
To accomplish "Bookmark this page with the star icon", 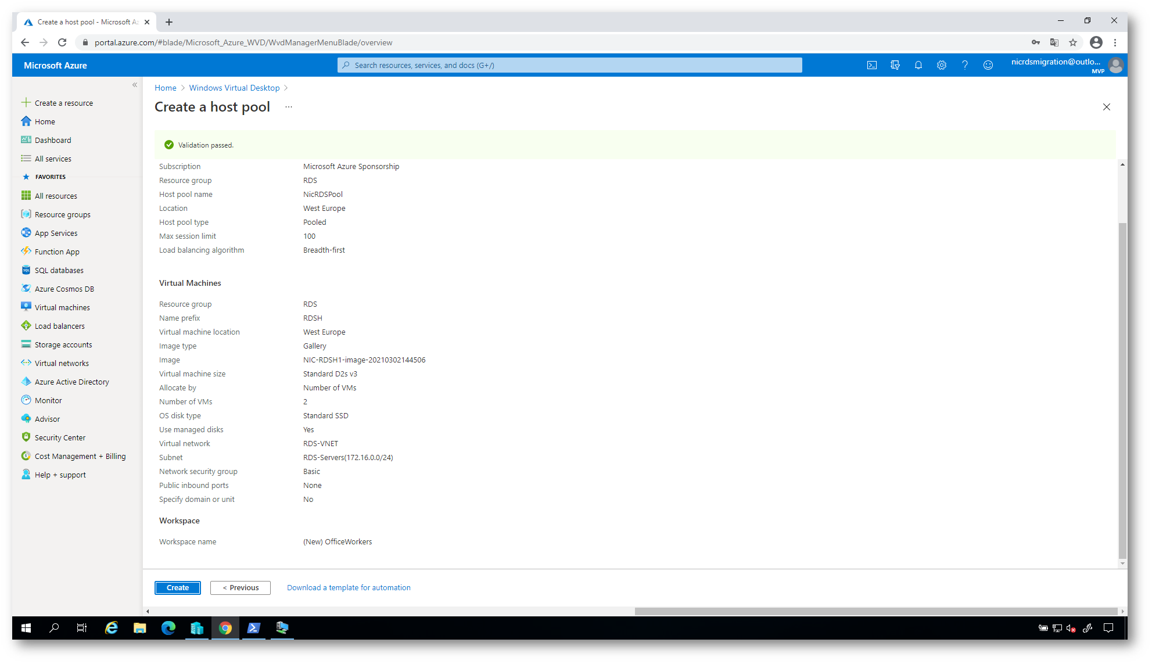I will pyautogui.click(x=1073, y=42).
